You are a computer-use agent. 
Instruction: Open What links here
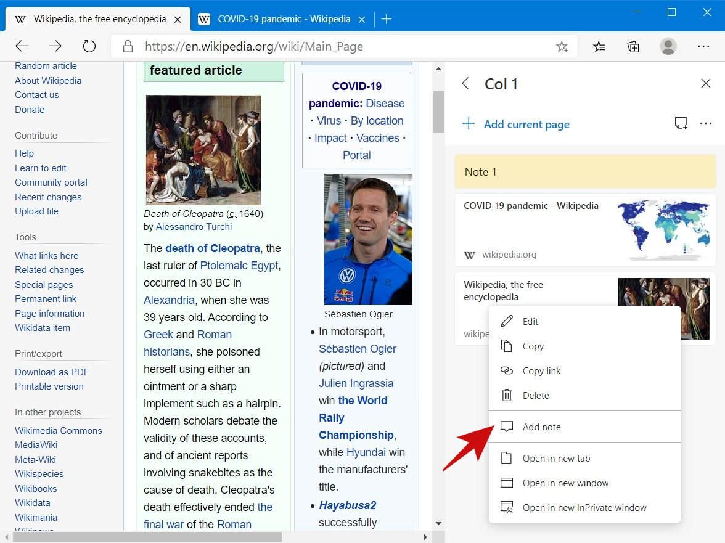point(47,256)
